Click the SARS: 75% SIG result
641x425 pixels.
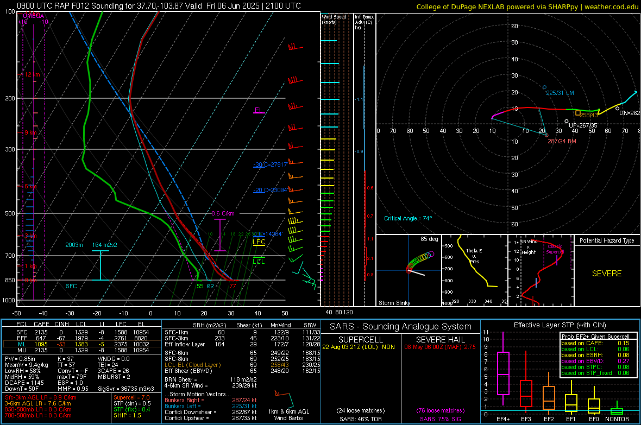(440, 419)
